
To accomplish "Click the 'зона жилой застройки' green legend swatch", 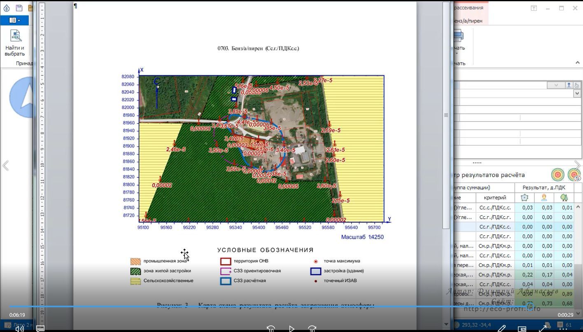I will coord(135,271).
